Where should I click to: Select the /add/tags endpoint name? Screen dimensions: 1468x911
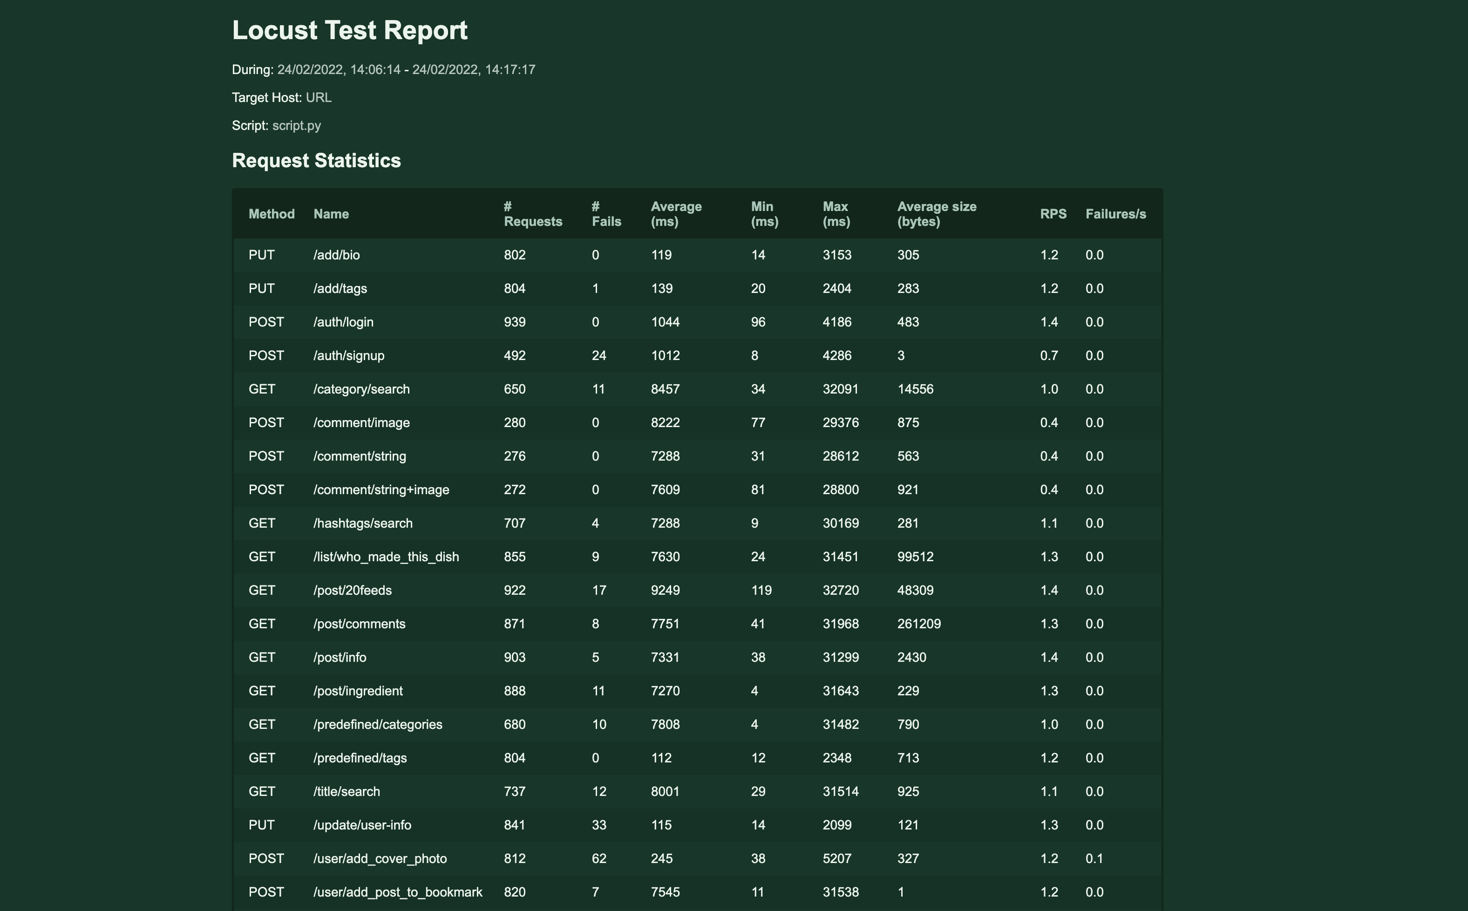click(340, 289)
